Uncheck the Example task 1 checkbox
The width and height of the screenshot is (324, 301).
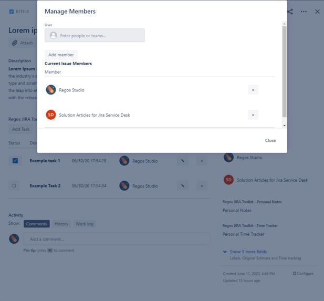click(15, 161)
